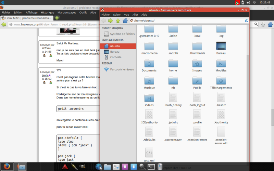The image size is (274, 171).
Task: Select the .jackdrc file
Action: (x=173, y=117)
